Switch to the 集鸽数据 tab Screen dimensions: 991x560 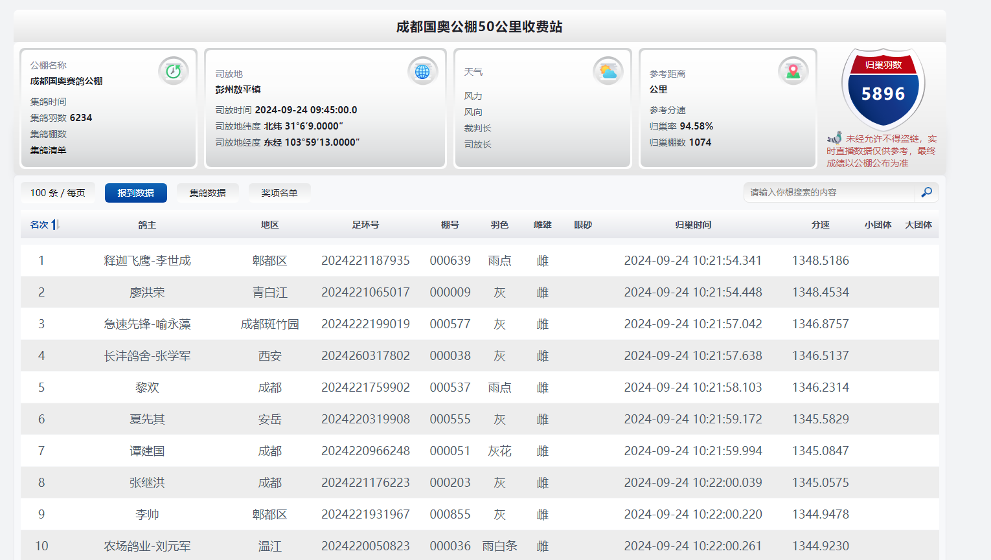pyautogui.click(x=207, y=193)
